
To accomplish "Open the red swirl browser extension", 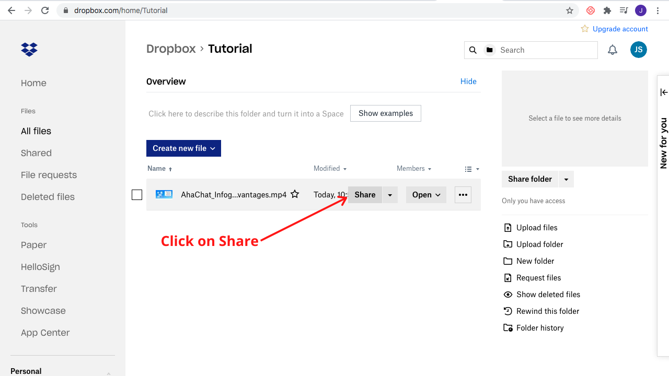I will click(591, 10).
